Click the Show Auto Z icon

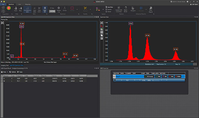(x=39, y=8)
